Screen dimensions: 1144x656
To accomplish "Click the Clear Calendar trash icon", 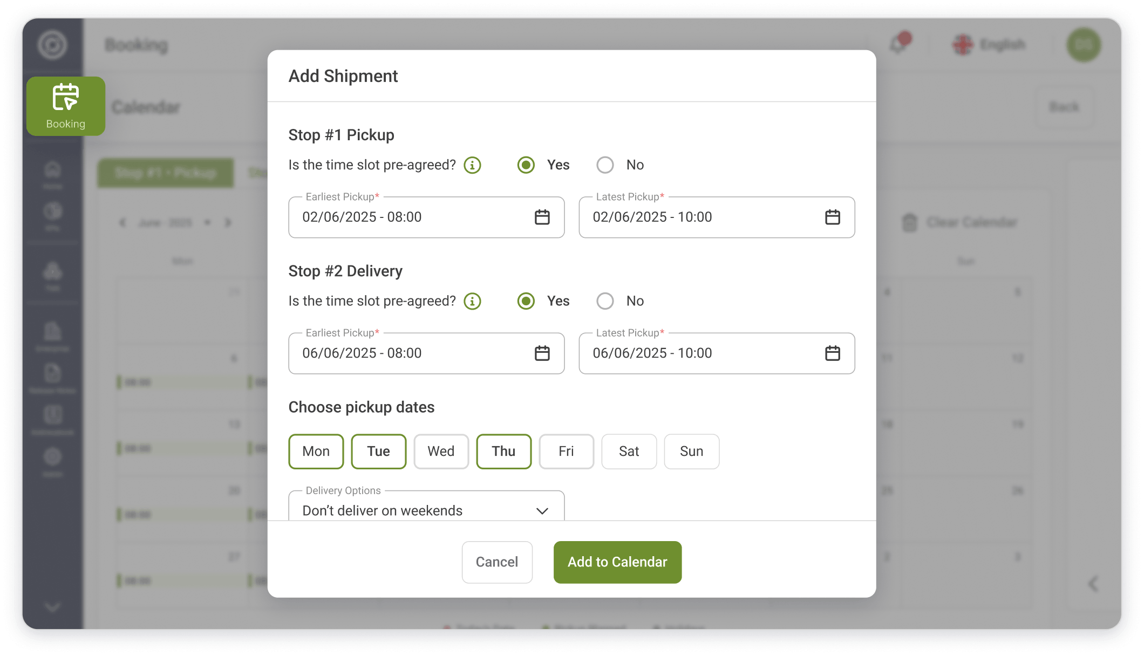I will (910, 222).
